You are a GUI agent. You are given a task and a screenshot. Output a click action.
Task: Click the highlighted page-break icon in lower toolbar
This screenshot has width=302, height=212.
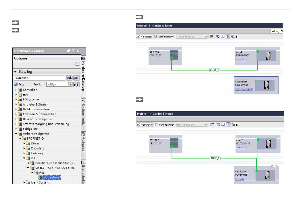point(228,125)
